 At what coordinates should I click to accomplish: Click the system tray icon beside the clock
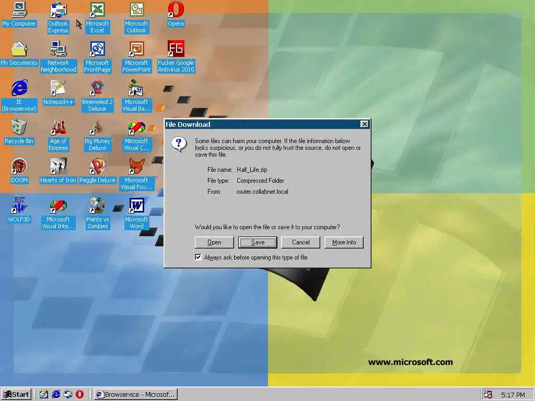click(488, 395)
